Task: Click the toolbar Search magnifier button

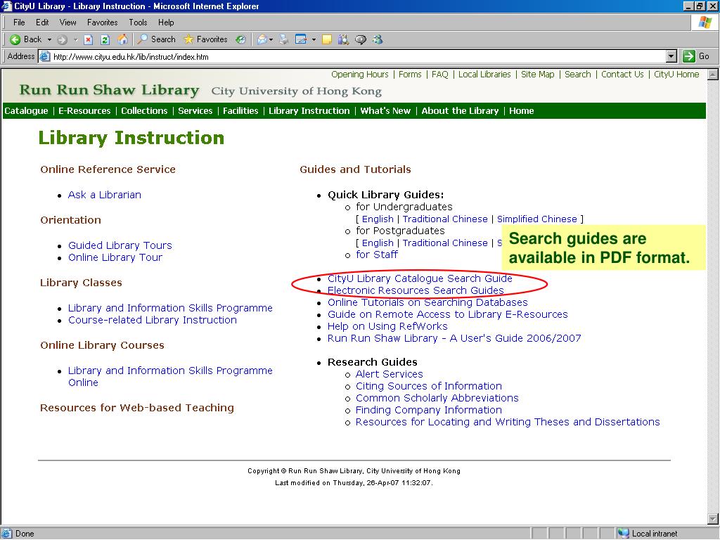Action: (x=157, y=39)
